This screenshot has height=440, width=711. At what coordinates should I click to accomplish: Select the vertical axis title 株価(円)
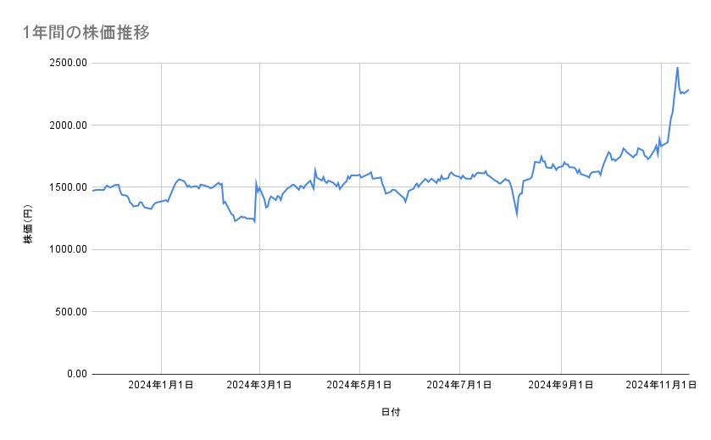click(x=28, y=219)
